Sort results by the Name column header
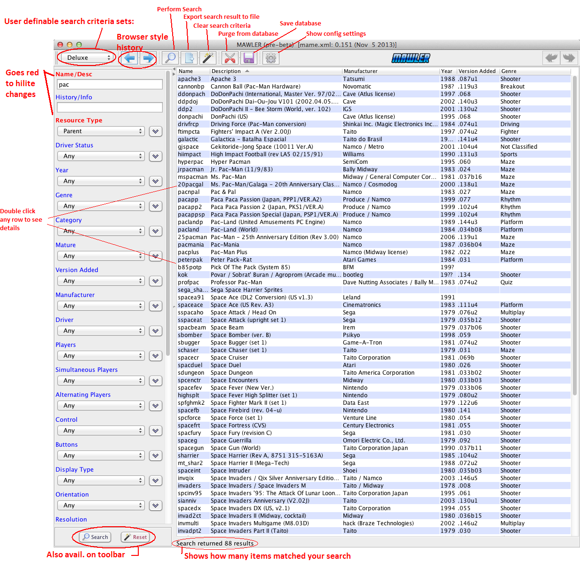580x562 pixels. point(193,71)
